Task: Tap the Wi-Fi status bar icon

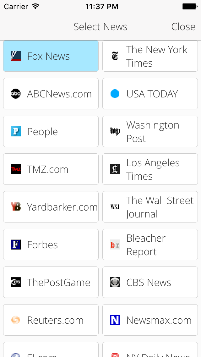Action: 35,6
